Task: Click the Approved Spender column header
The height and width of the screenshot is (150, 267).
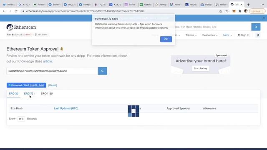Action: point(178,108)
